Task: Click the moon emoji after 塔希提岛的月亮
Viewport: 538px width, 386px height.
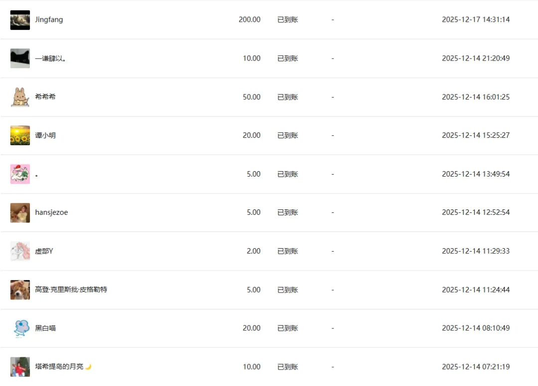Action: [x=89, y=367]
